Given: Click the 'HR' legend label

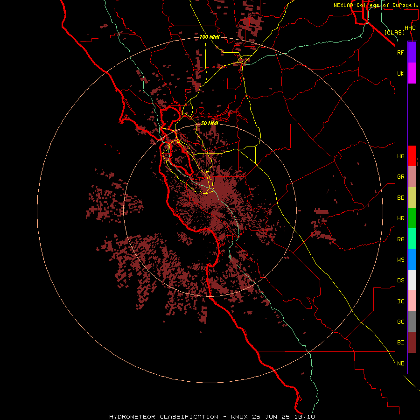Looking at the screenshot, I should coord(400,218).
